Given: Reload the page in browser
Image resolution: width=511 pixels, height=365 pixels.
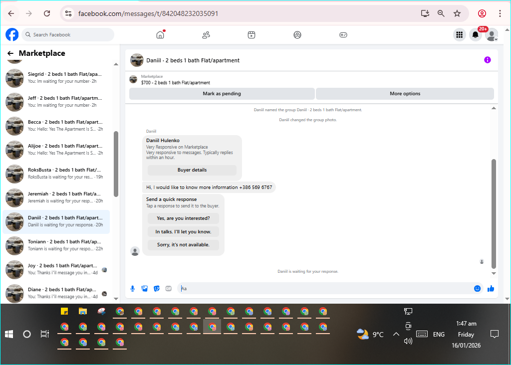Looking at the screenshot, I should coord(47,13).
